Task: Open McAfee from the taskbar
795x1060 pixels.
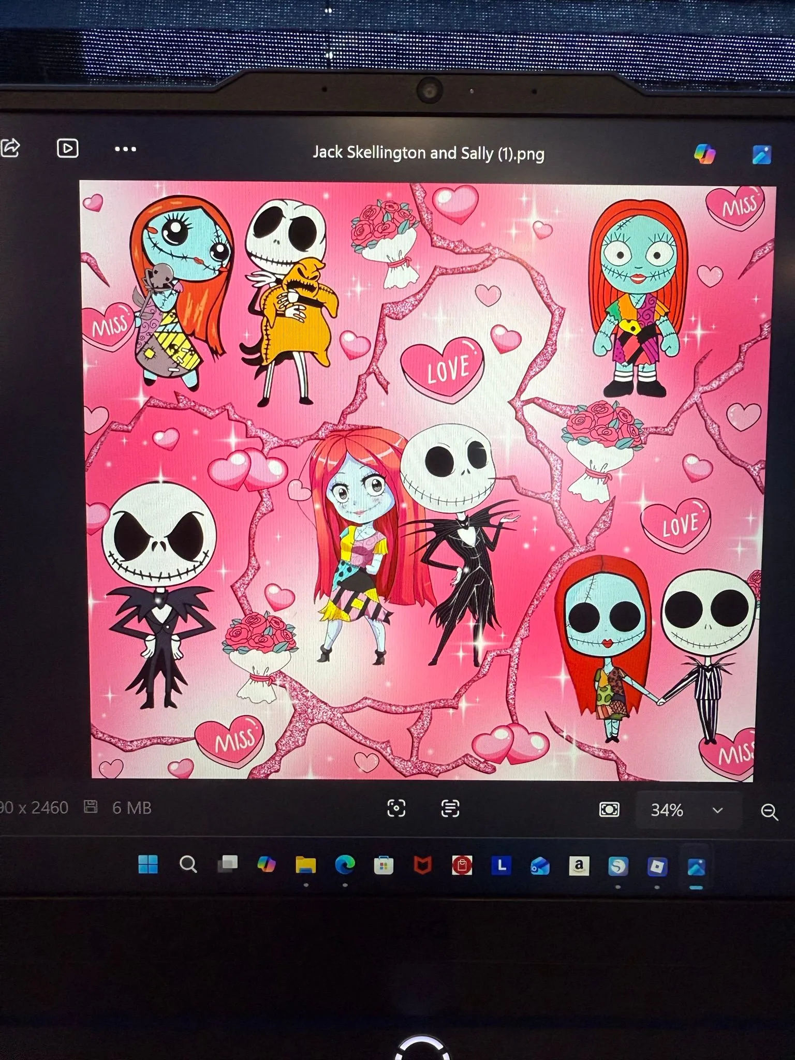Action: click(x=423, y=865)
